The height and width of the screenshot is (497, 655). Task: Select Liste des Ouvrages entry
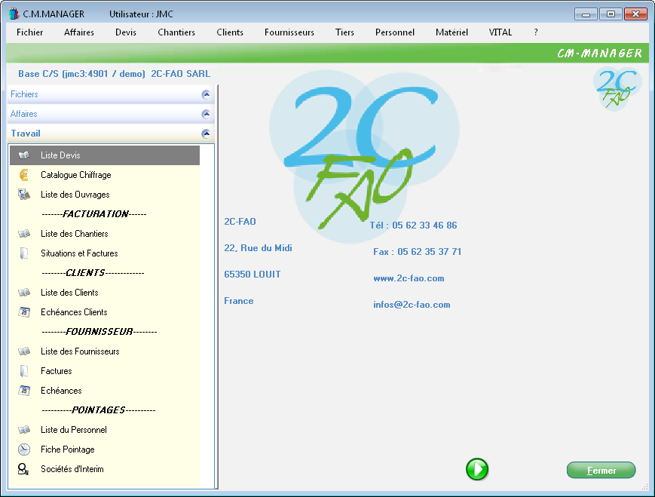pos(105,195)
